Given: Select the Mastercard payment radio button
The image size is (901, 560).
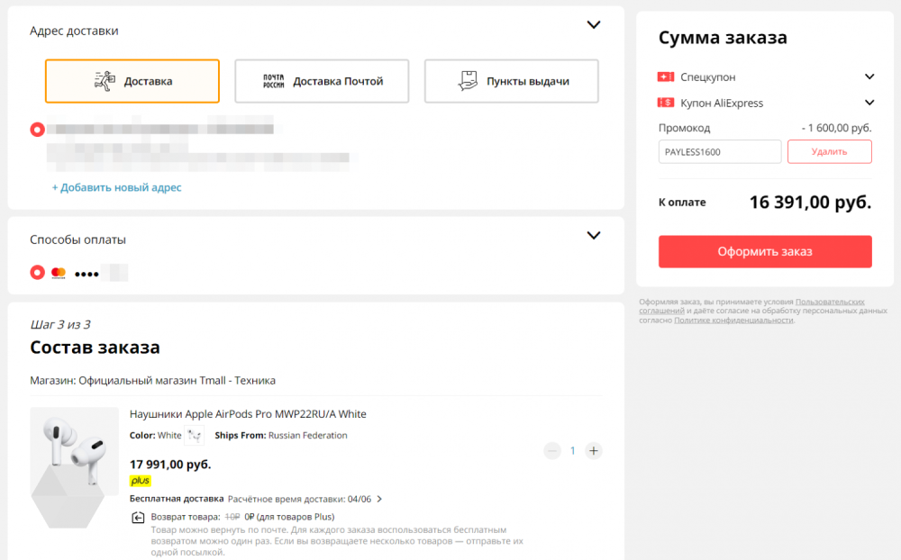Looking at the screenshot, I should (37, 272).
